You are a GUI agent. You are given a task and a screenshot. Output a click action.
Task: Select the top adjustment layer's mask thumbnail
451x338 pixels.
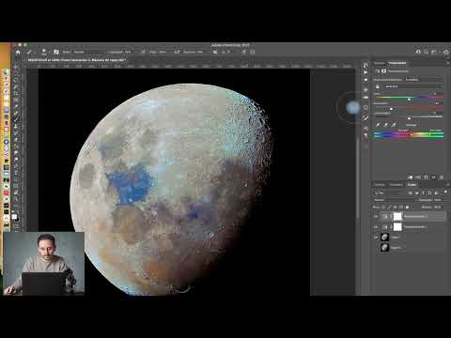click(x=397, y=216)
